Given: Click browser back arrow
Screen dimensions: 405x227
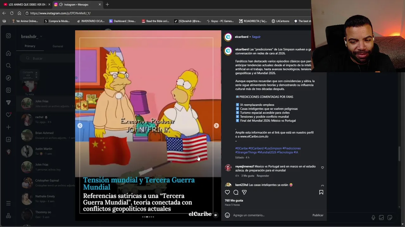Looking at the screenshot, I should point(4,13).
